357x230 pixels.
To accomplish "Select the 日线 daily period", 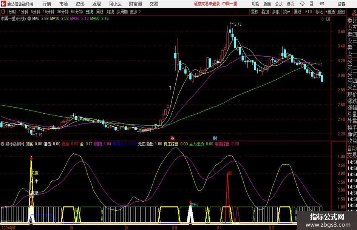I will point(89,12).
